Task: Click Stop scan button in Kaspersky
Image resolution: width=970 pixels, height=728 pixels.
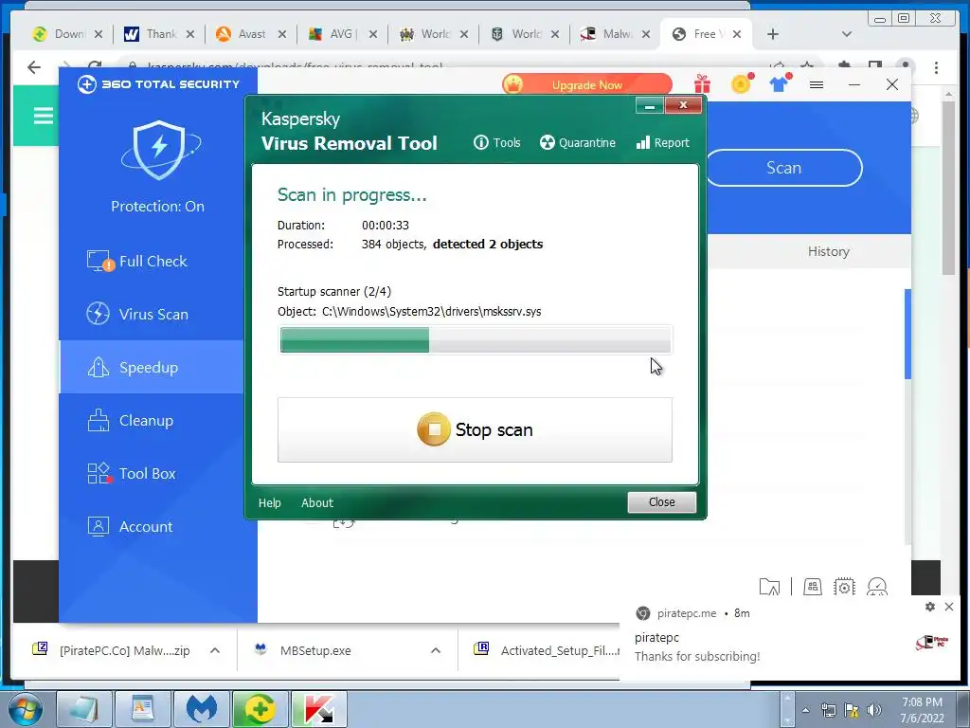Action: pyautogui.click(x=475, y=429)
